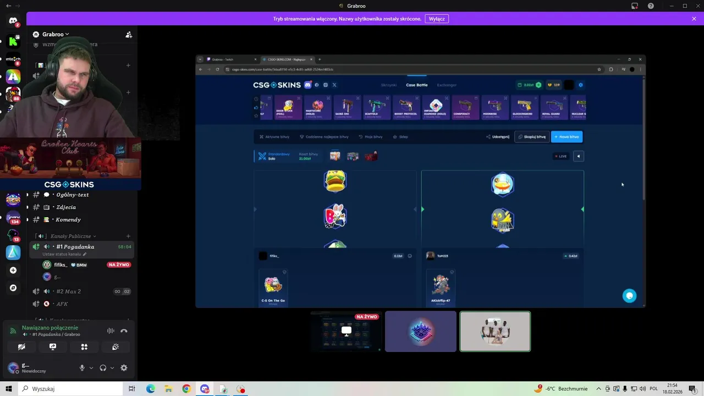Click Ustaw status kanału edit link

click(x=64, y=254)
